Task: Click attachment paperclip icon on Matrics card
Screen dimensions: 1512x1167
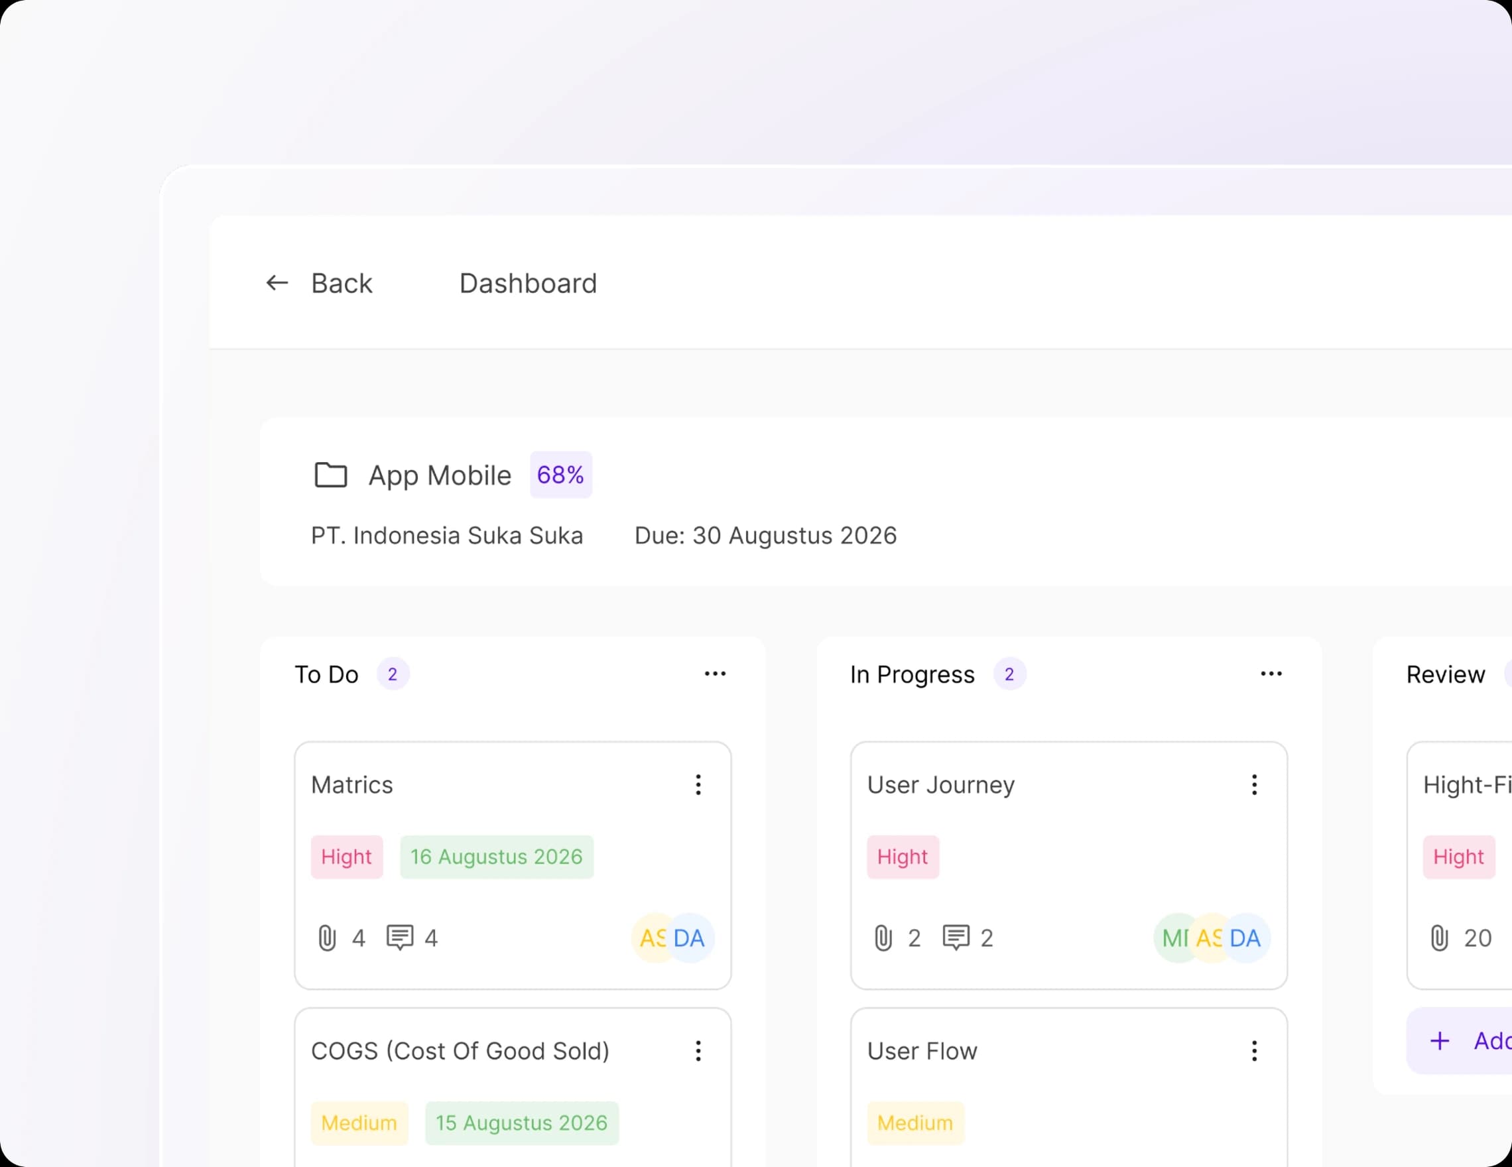Action: [327, 938]
